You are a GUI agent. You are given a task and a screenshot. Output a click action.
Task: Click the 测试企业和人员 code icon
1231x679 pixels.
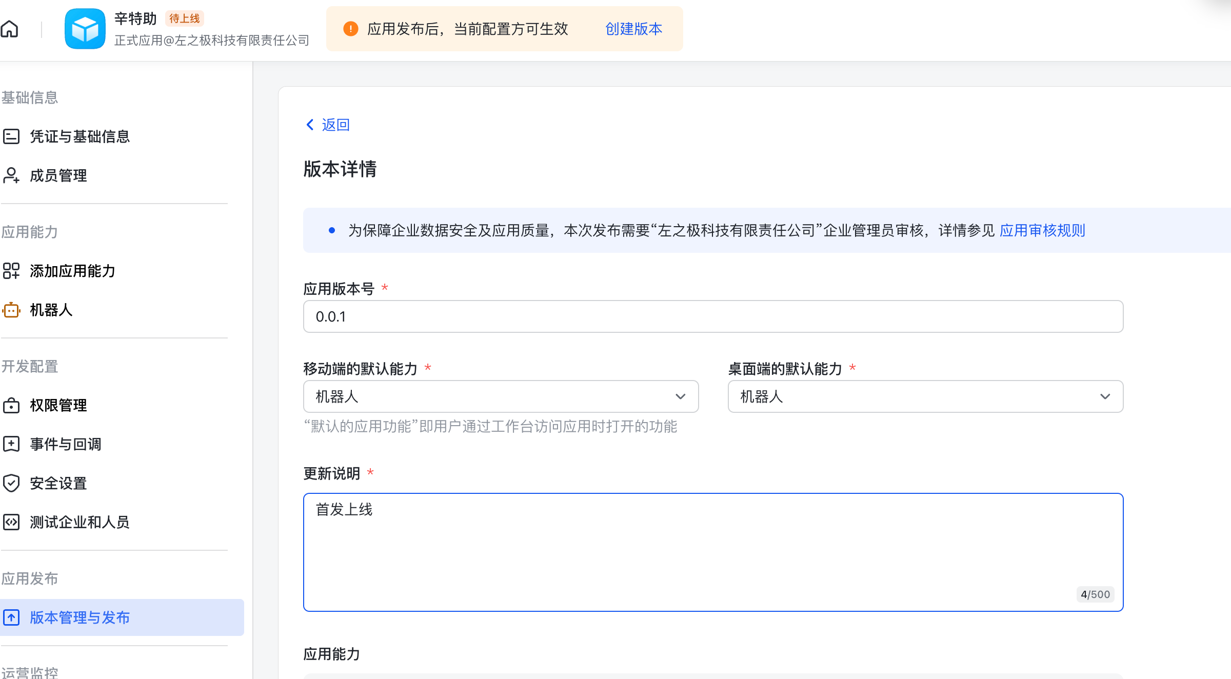11,522
